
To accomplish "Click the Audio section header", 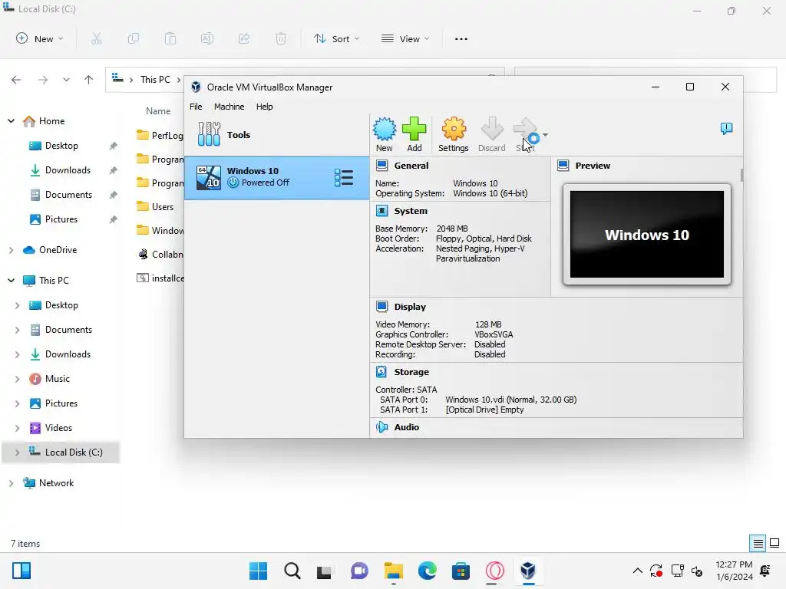I will [x=407, y=427].
